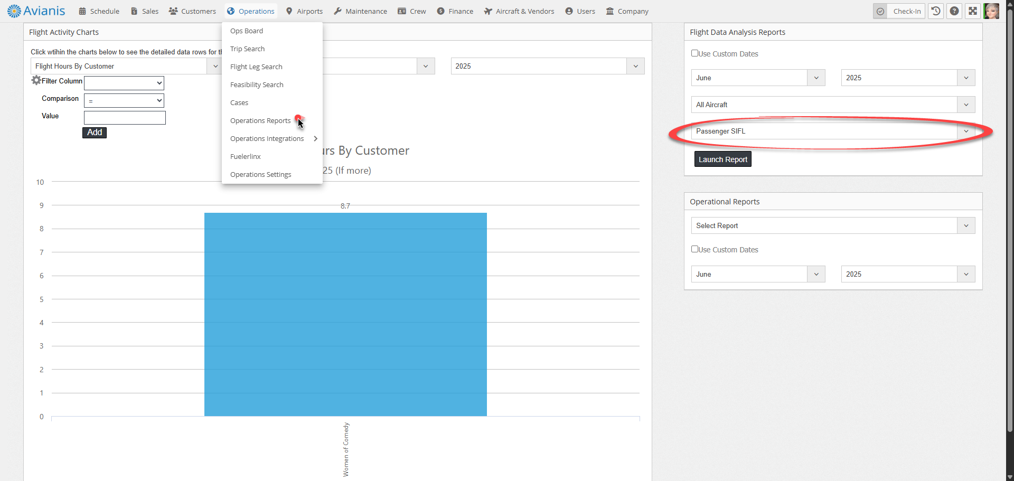This screenshot has height=481, width=1014.
Task: Click the Launch Report button
Action: click(722, 159)
